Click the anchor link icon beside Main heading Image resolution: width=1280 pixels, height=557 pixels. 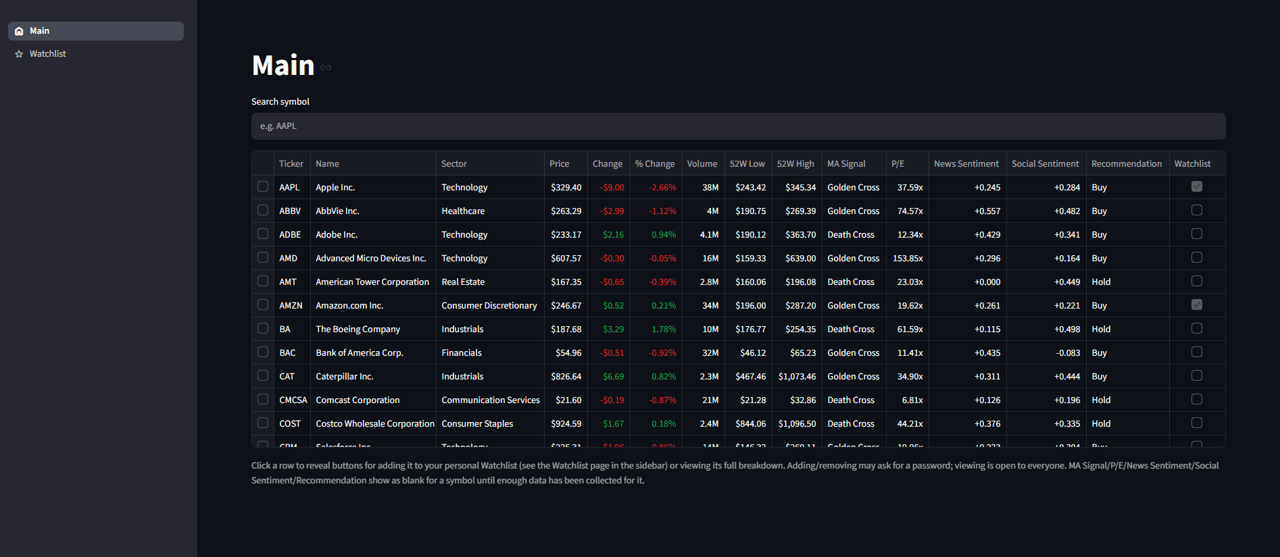[326, 68]
